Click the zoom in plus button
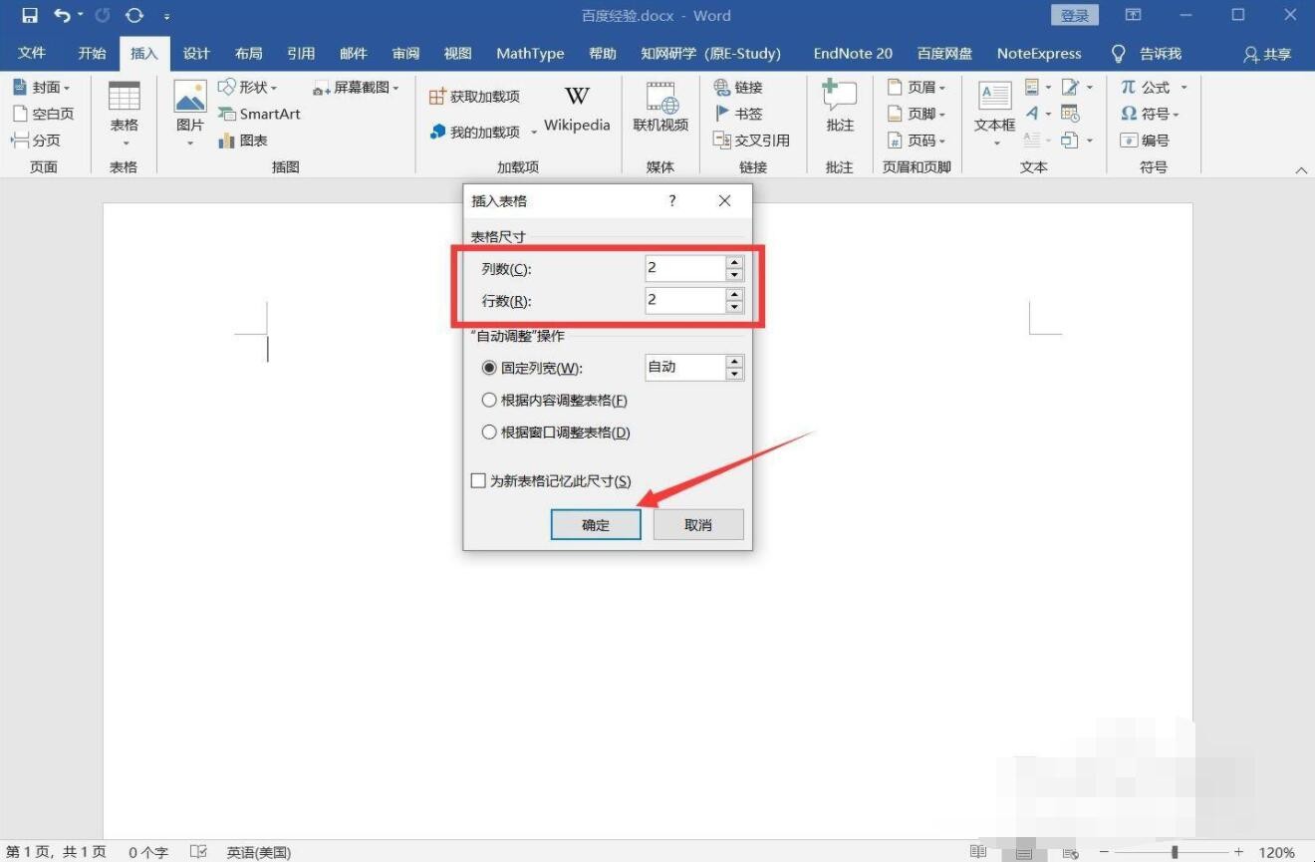The image size is (1315, 862). coord(1238,852)
